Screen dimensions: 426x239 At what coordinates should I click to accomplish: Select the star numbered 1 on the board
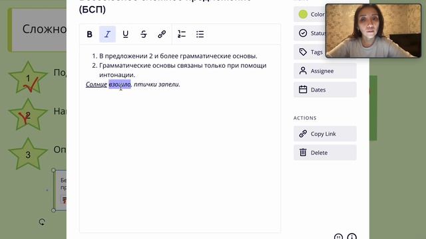[x=28, y=78]
